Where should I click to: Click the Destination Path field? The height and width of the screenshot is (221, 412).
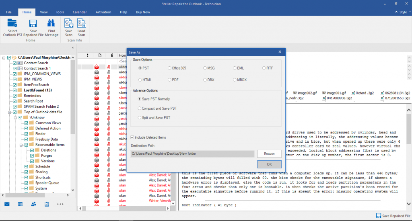tap(192, 154)
